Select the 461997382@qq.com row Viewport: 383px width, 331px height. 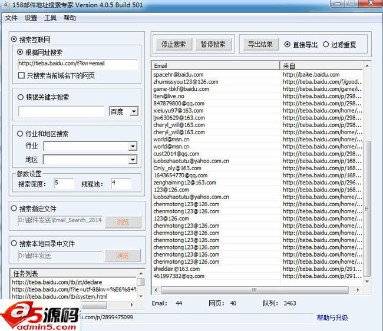pyautogui.click(x=257, y=276)
